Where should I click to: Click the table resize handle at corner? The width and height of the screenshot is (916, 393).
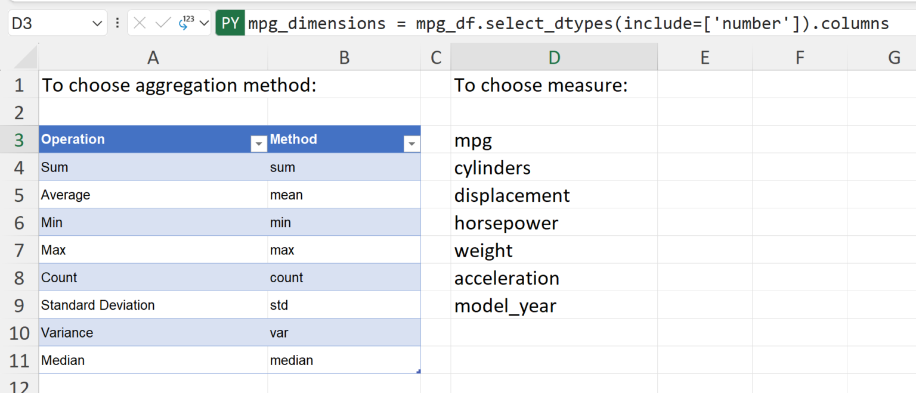[419, 372]
